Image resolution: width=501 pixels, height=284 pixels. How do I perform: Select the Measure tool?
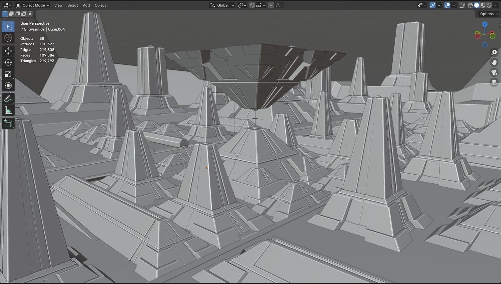pyautogui.click(x=8, y=110)
